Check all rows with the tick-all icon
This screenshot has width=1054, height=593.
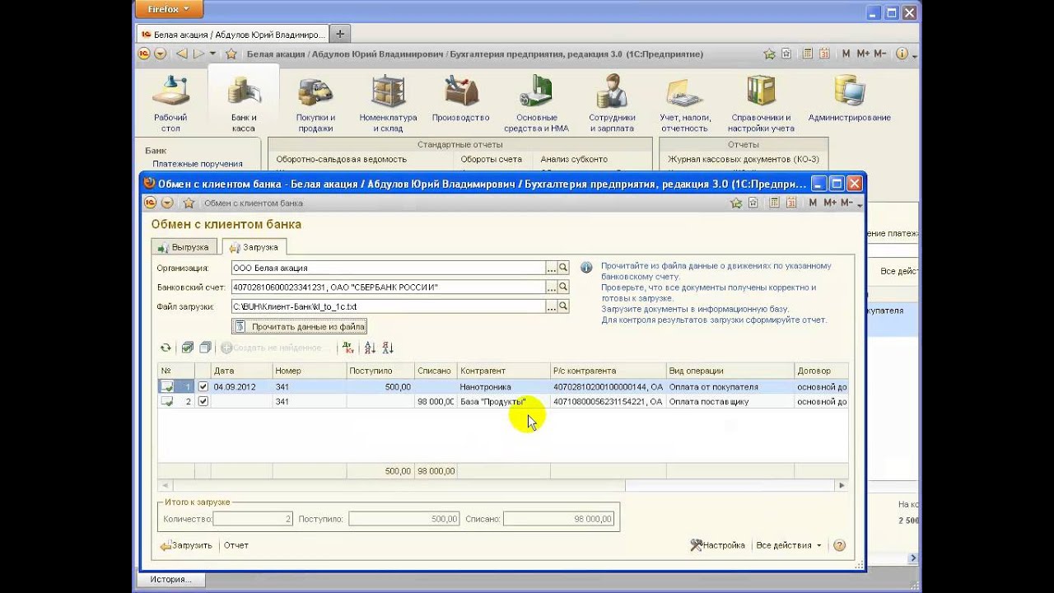pyautogui.click(x=187, y=348)
